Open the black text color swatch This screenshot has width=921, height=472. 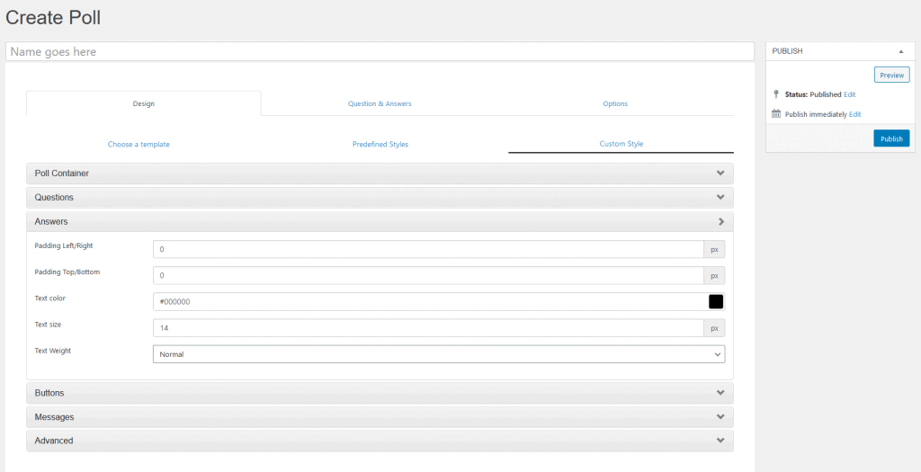716,302
